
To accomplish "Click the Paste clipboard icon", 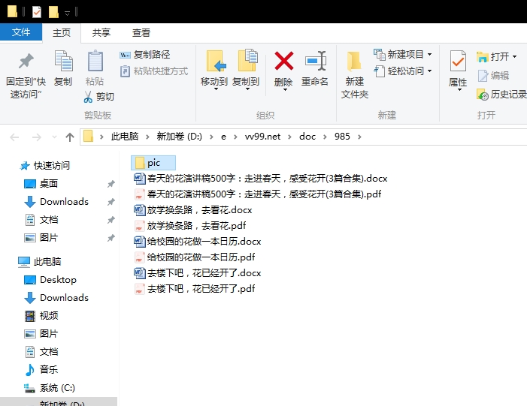I will [95, 61].
